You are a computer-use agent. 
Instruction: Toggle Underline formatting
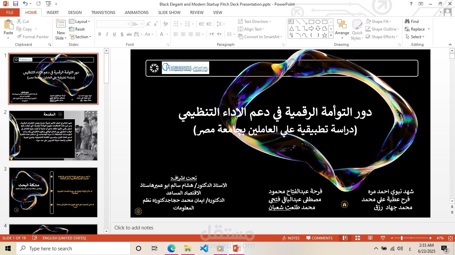[114, 34]
